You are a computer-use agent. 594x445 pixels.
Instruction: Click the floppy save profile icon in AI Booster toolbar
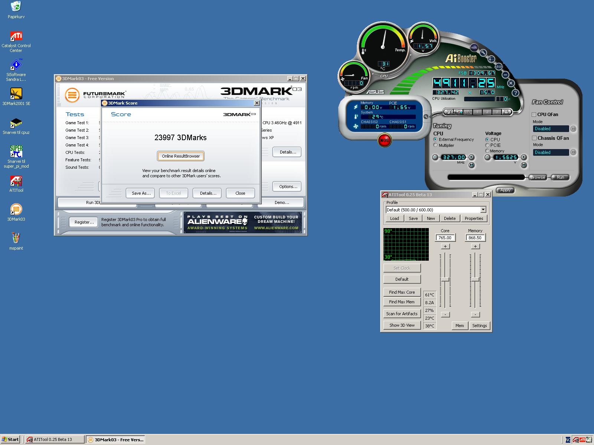point(505,112)
